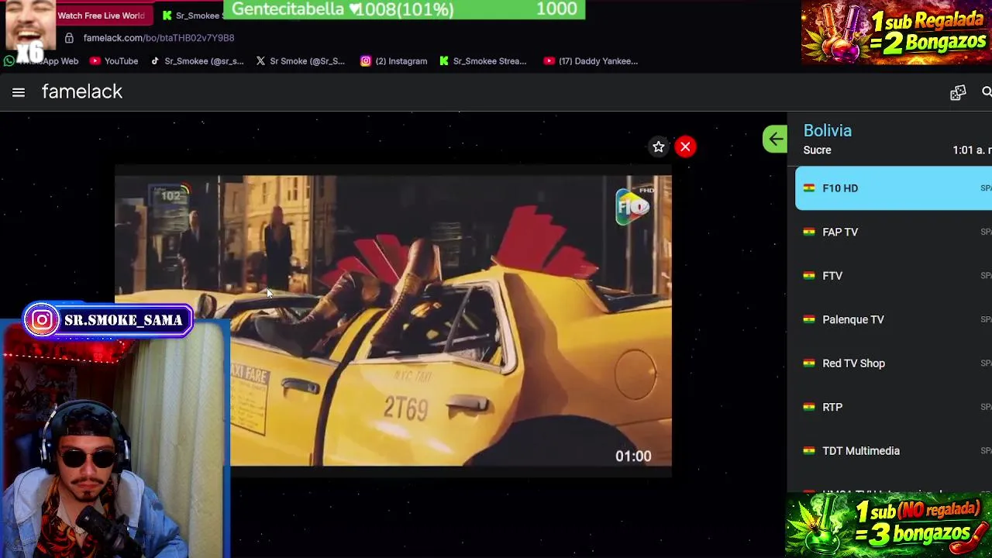Image resolution: width=992 pixels, height=558 pixels.
Task: Select the RTP channel
Action: [x=894, y=407]
